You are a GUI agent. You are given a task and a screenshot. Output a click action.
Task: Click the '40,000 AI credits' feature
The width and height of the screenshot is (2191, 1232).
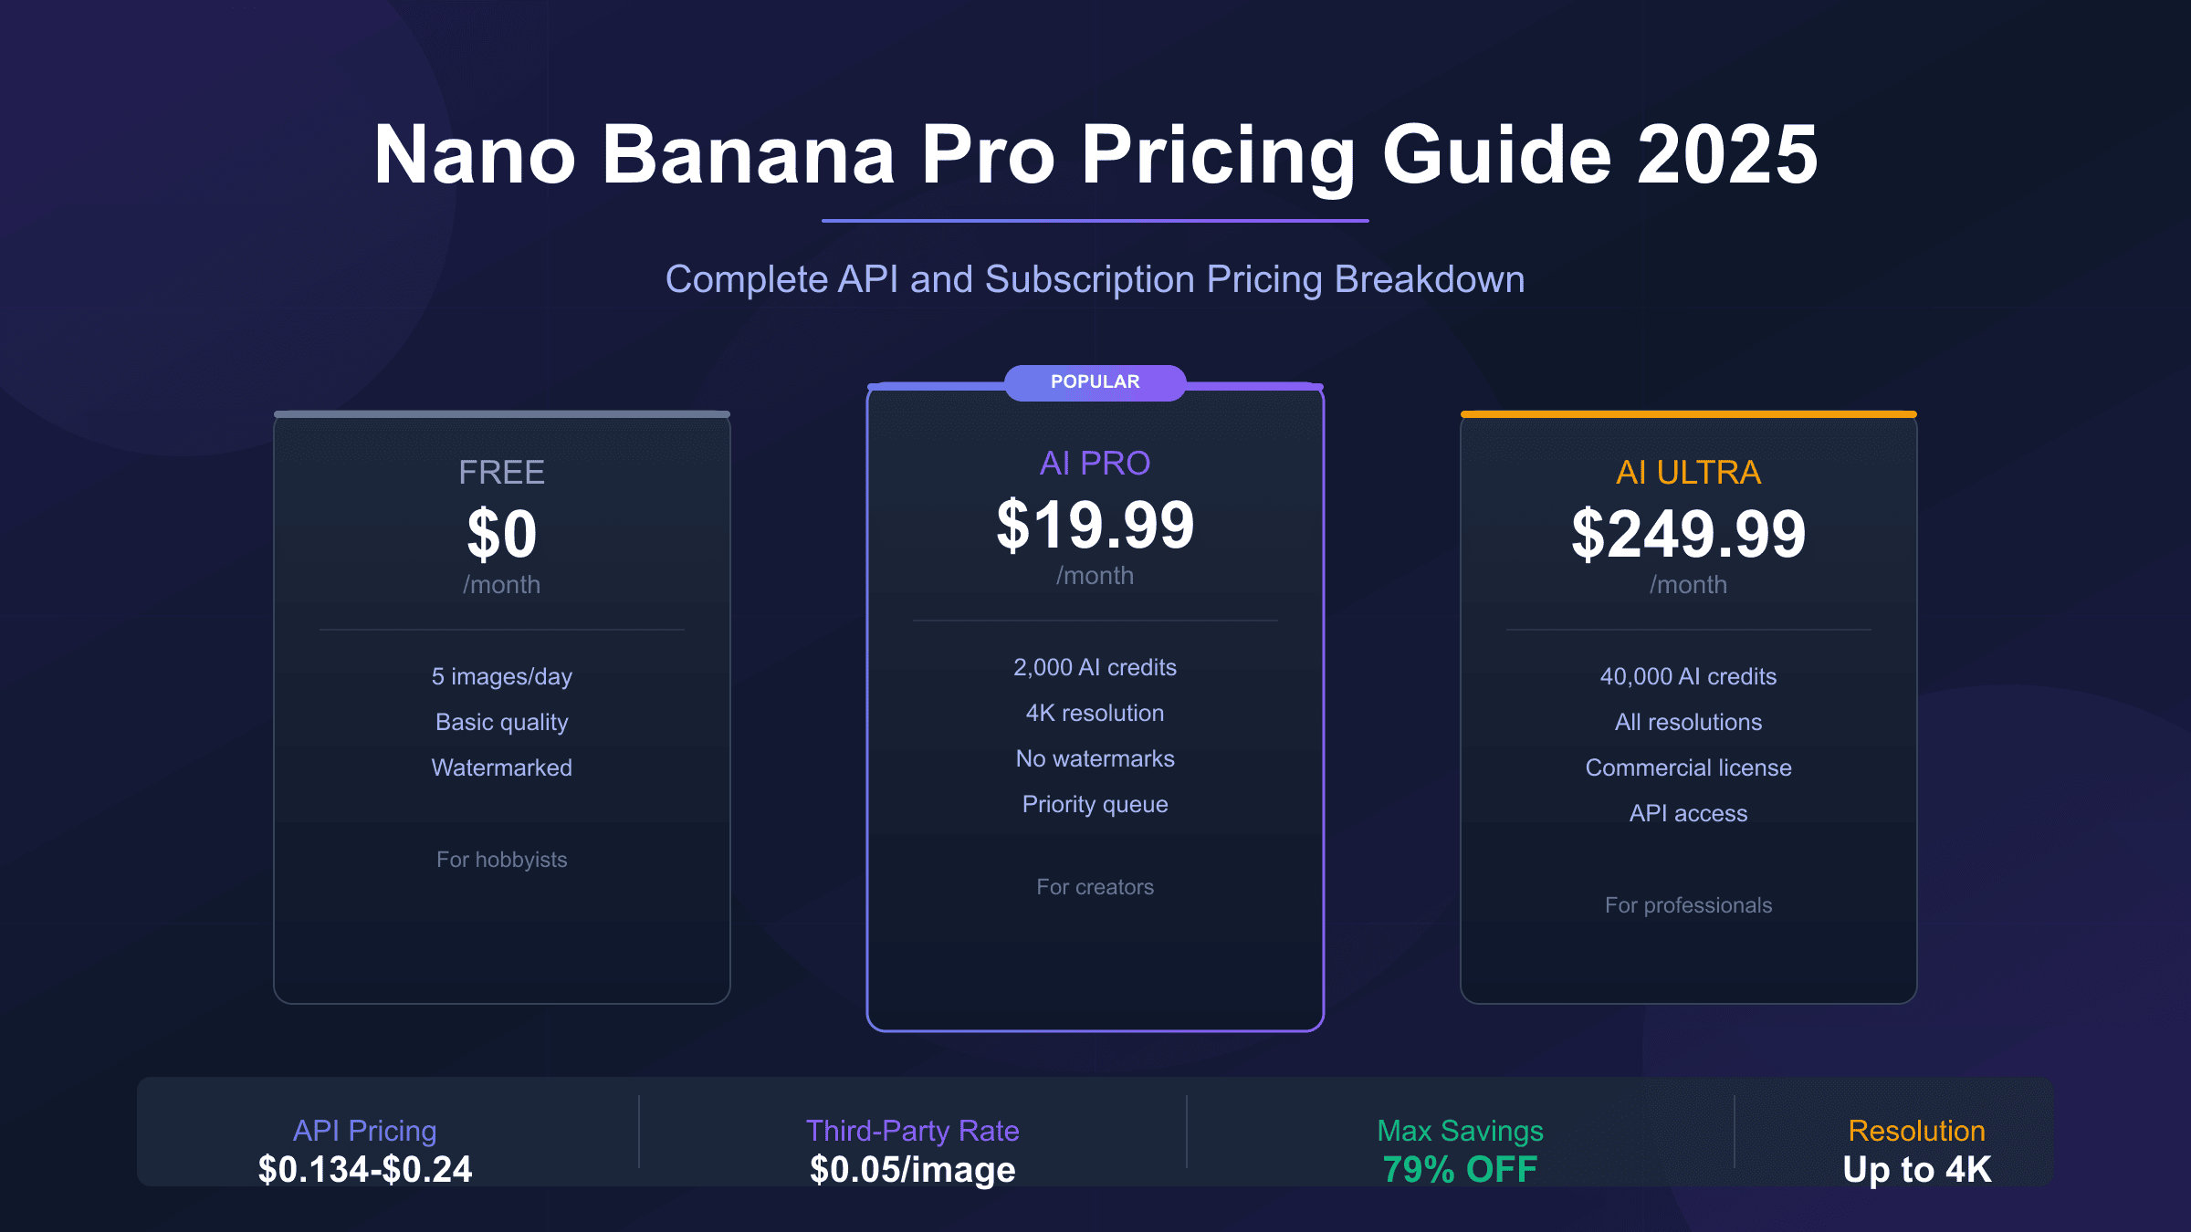point(1688,677)
